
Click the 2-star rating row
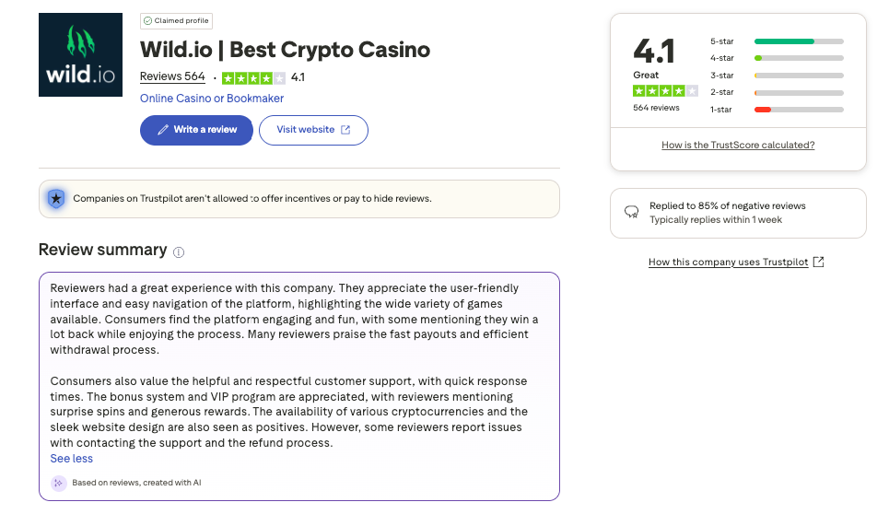coord(776,92)
